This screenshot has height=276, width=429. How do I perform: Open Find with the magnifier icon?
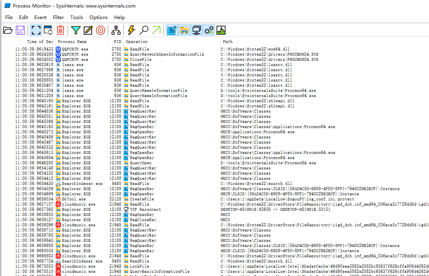(144, 30)
